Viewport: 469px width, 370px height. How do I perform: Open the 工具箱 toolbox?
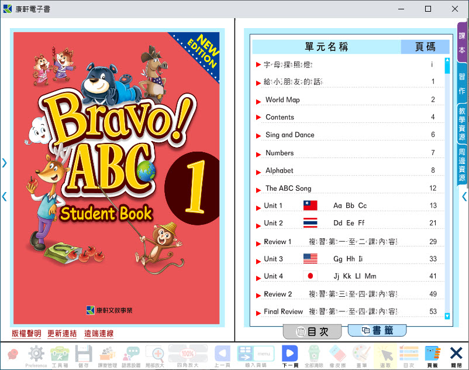pos(60,355)
